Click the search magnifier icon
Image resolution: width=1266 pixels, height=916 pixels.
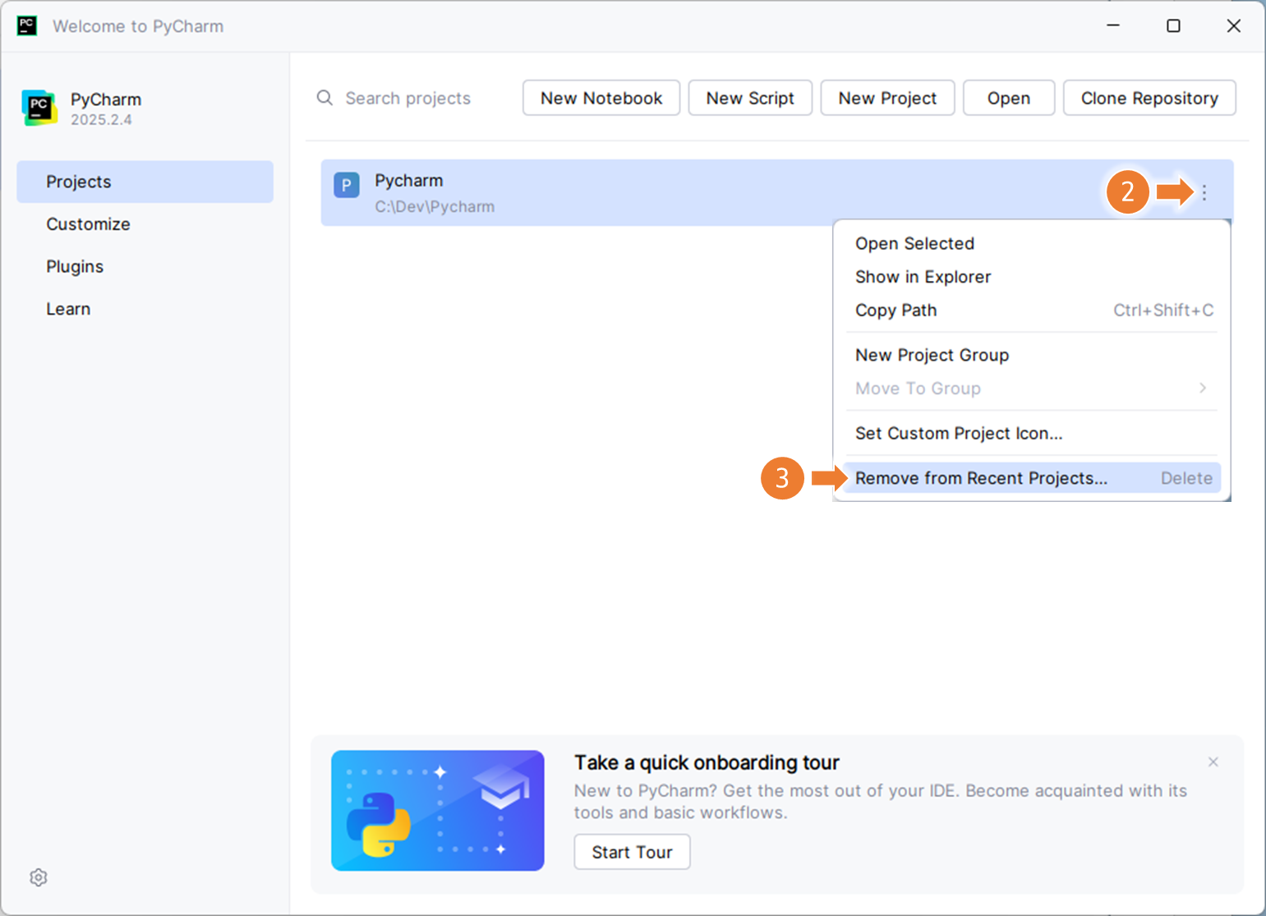[325, 98]
